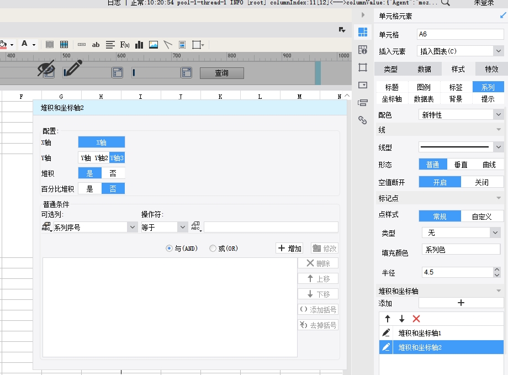Select the 与(AND) radio button
Image resolution: width=508 pixels, height=375 pixels.
click(169, 249)
